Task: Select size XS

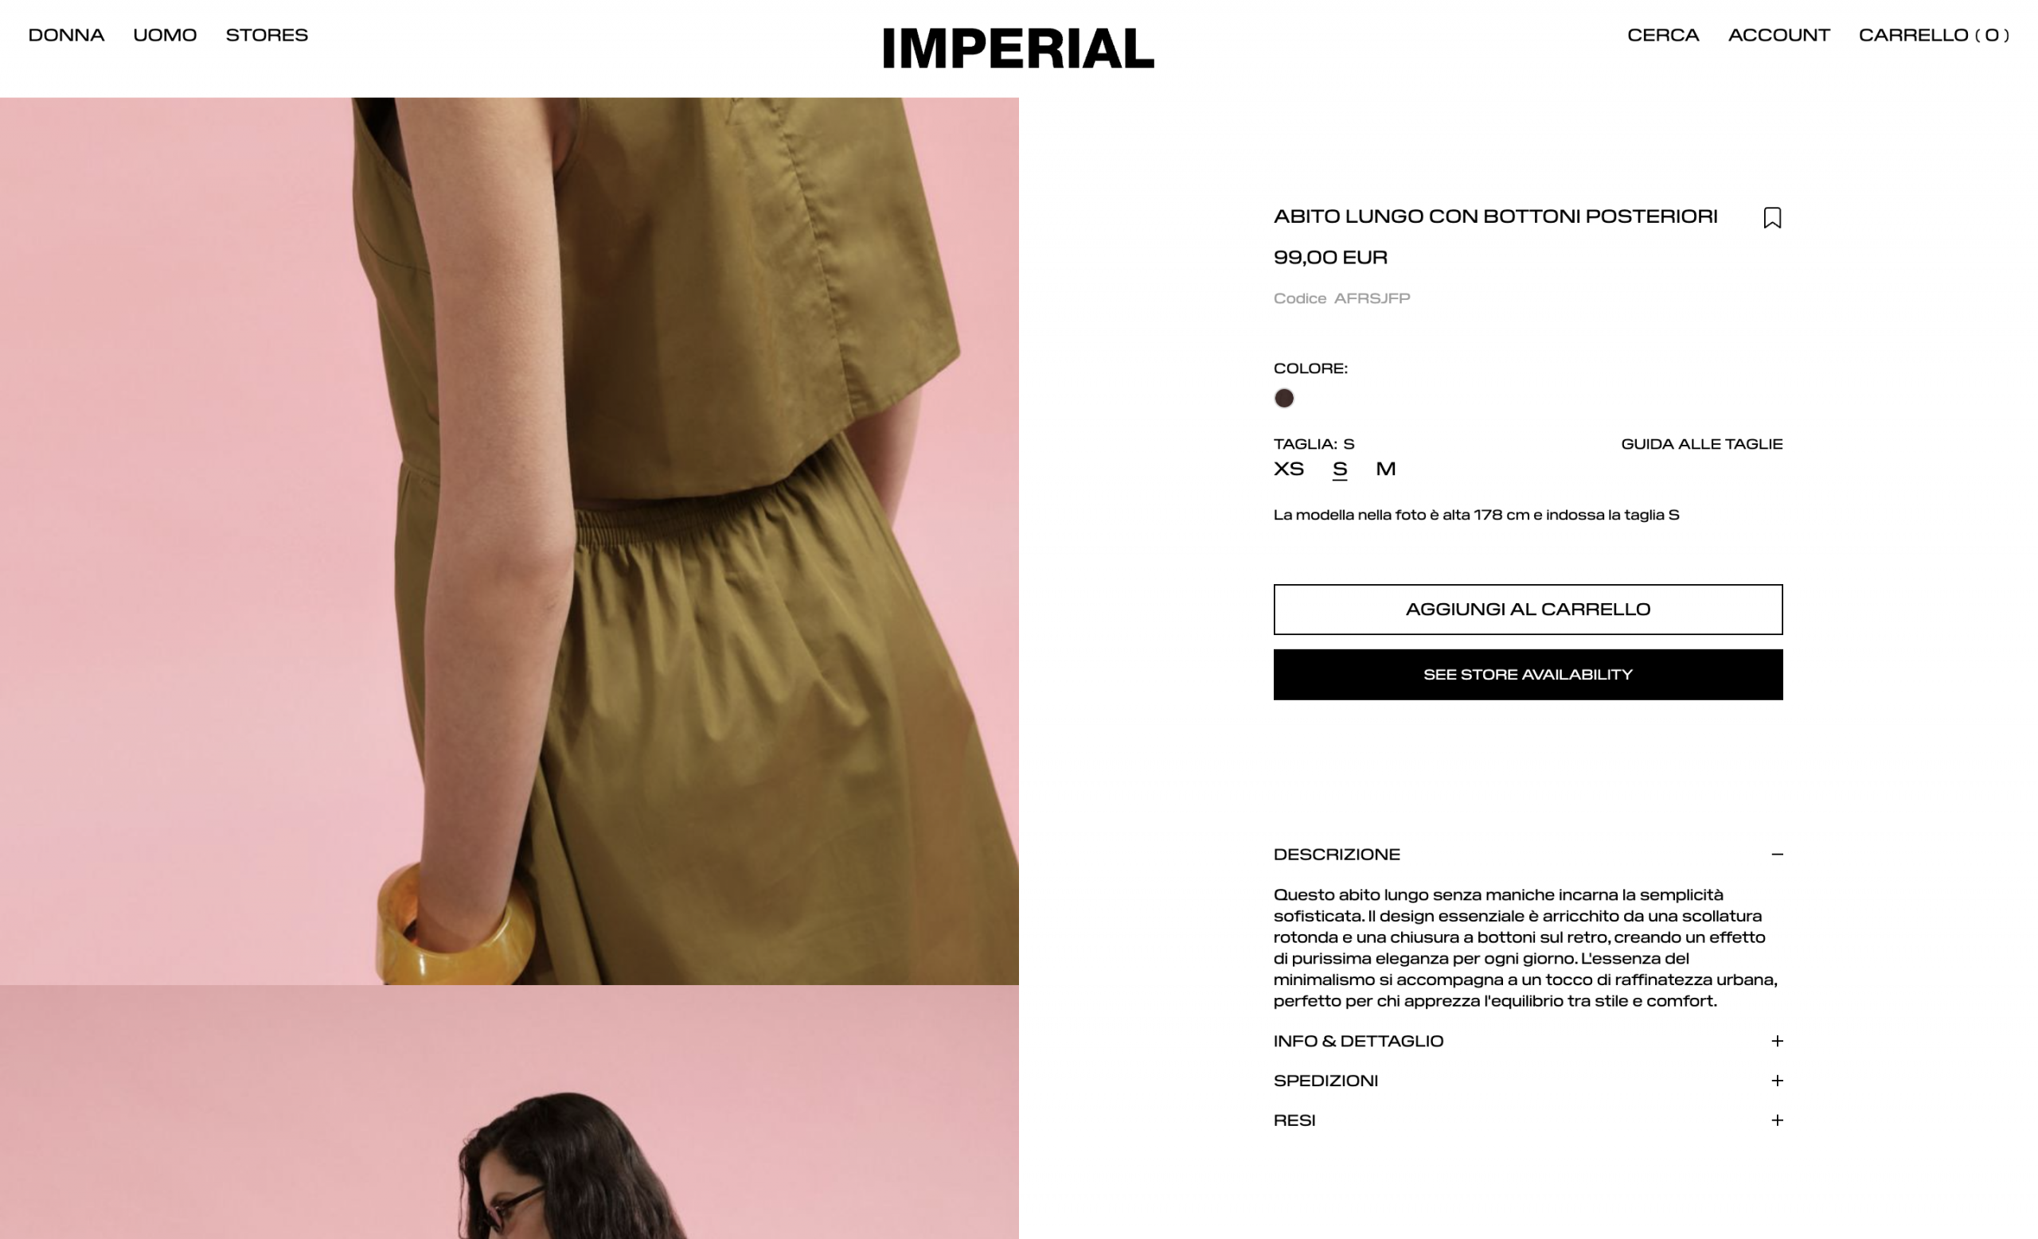Action: [1289, 469]
